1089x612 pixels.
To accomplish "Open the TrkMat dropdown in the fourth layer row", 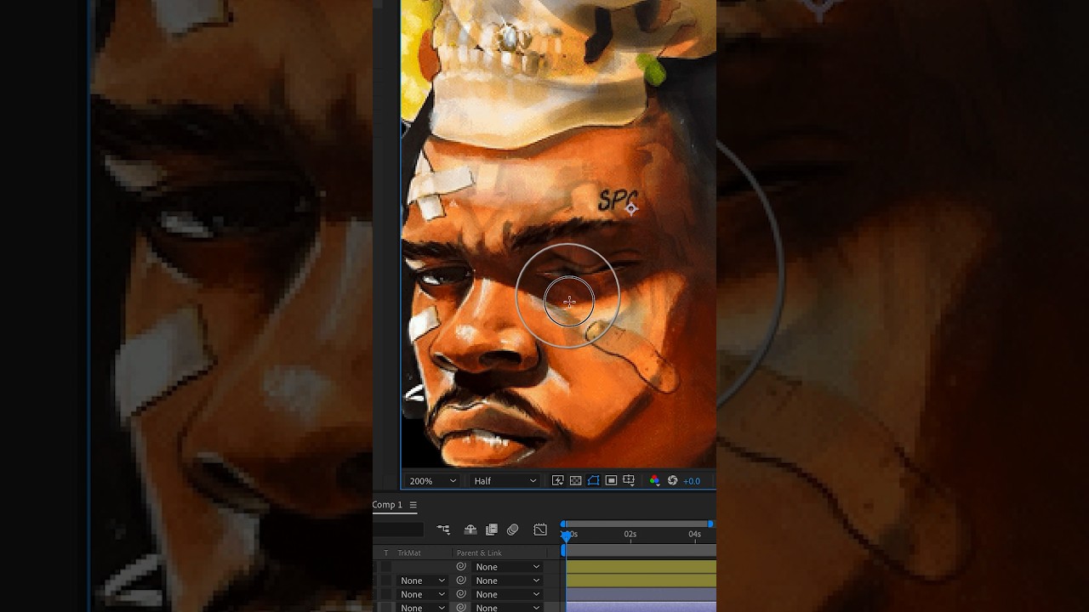I will click(423, 608).
